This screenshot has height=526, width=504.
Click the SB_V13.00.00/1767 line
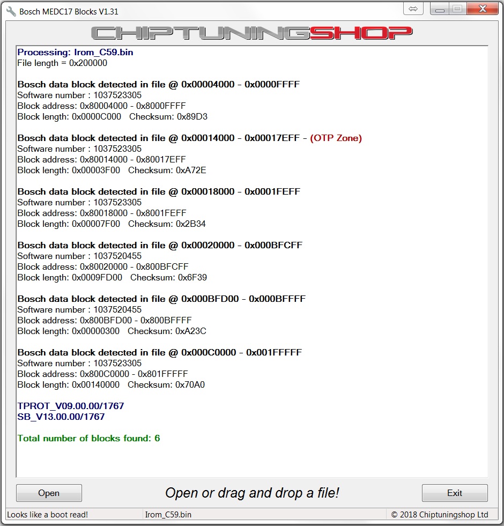[x=61, y=417]
